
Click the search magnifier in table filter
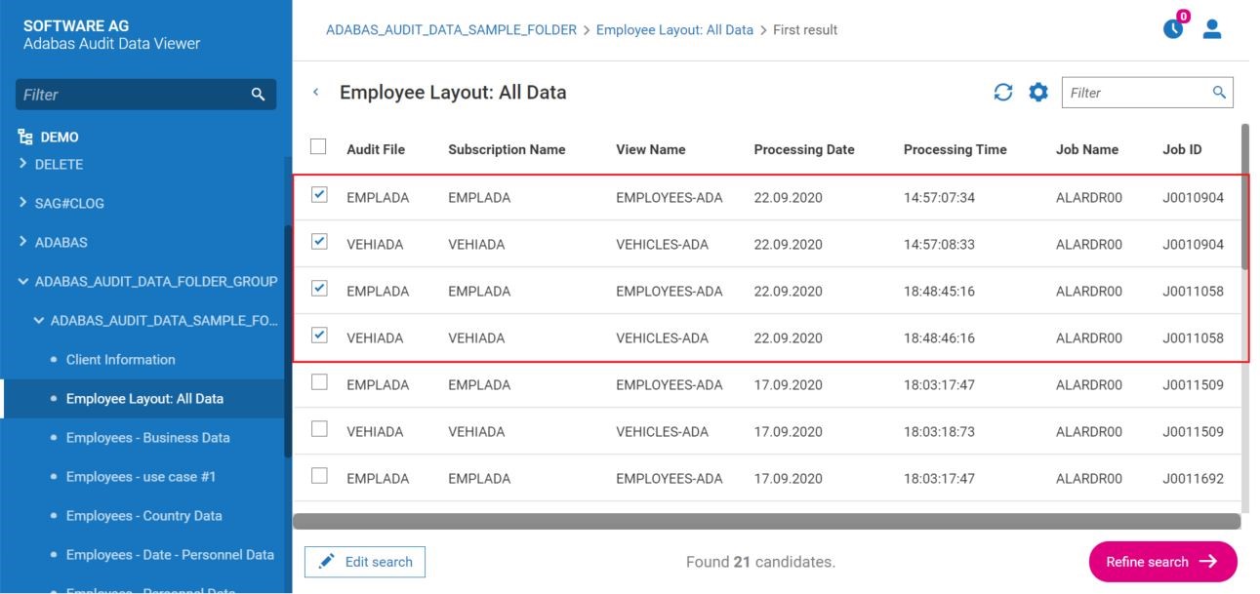click(1219, 92)
